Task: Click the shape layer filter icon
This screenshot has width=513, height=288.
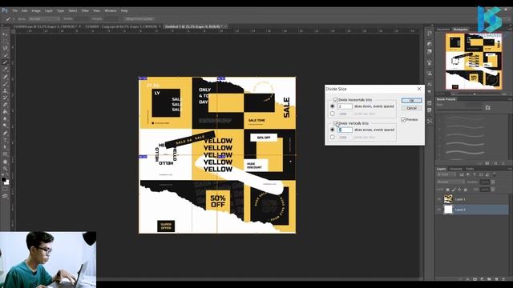Action: (x=481, y=174)
